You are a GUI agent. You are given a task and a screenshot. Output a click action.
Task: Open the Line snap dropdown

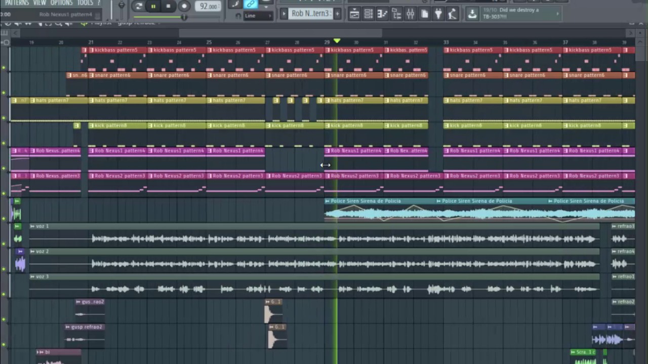tap(257, 16)
